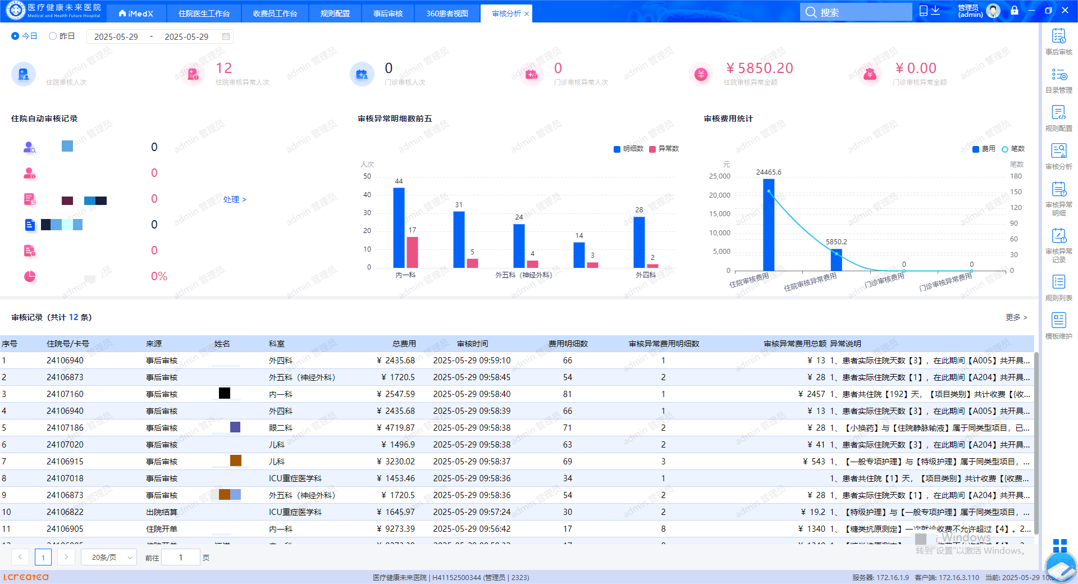1078x584 pixels.
Task: Close the 审核分析 tab
Action: tap(527, 14)
